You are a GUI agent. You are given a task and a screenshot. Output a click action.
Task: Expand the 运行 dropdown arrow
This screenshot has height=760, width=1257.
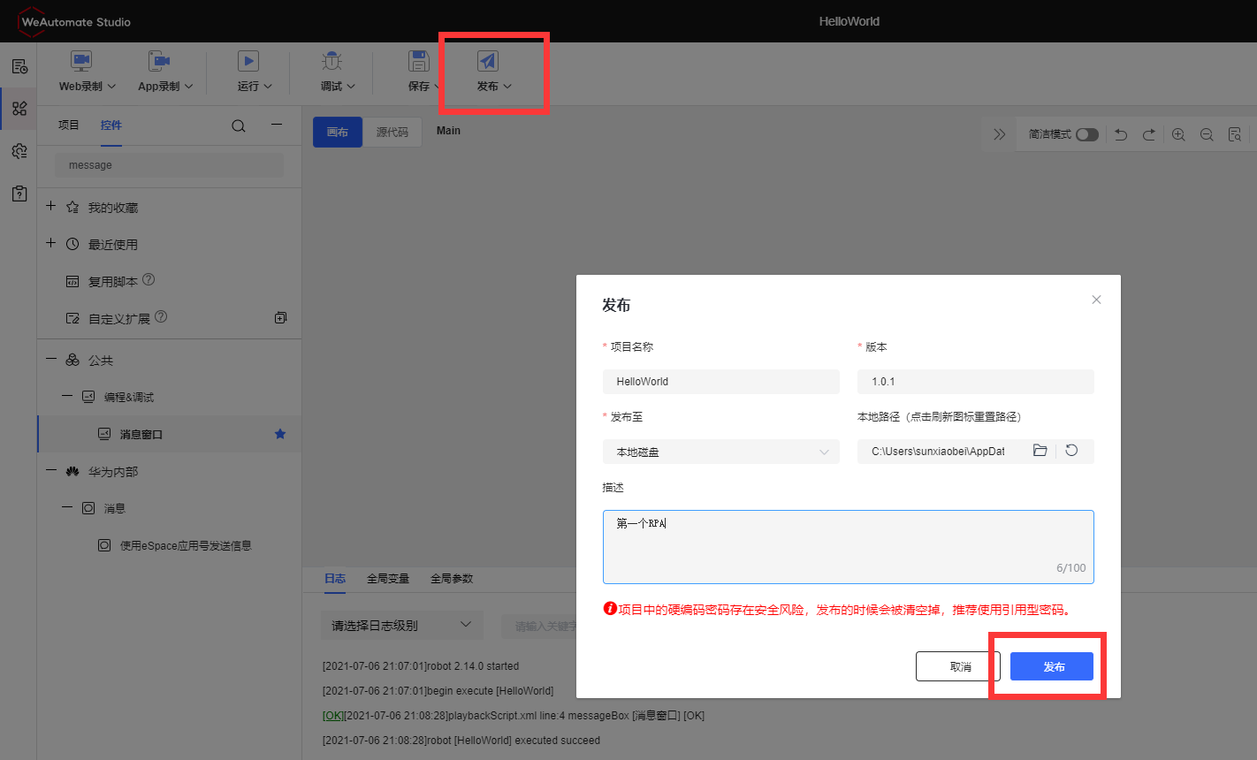[x=268, y=87]
